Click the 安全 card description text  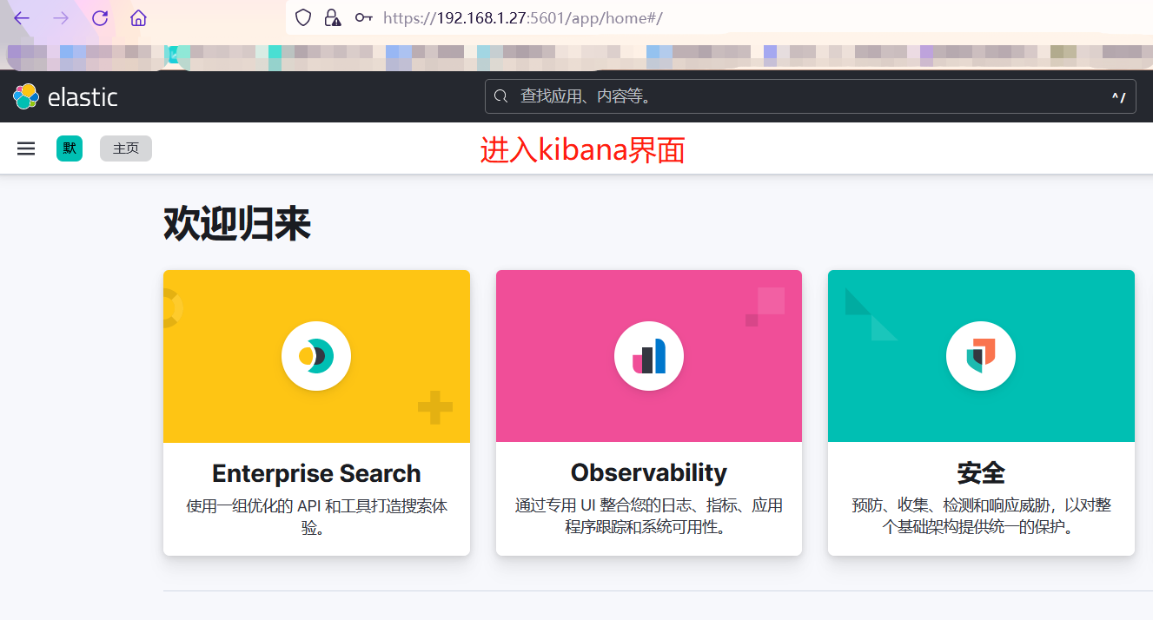pos(981,516)
